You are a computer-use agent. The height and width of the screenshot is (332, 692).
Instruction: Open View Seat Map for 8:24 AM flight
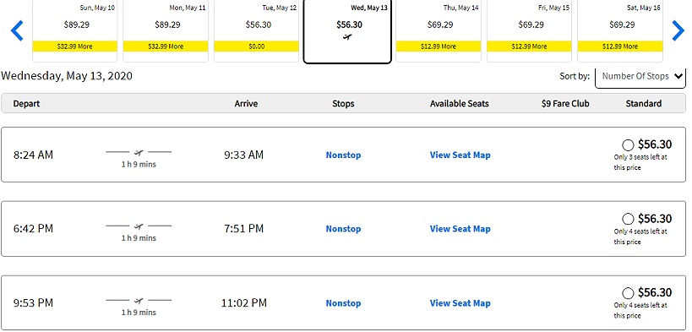pyautogui.click(x=460, y=155)
